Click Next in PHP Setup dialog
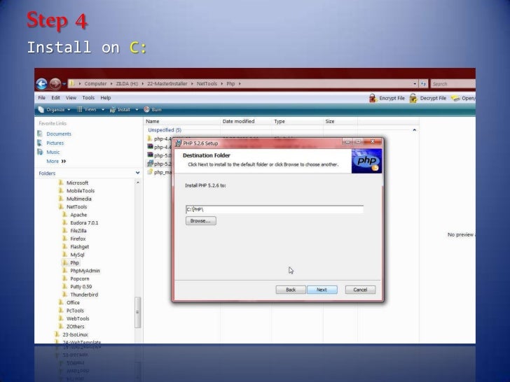Screen dimensions: 510x382 [322, 290]
